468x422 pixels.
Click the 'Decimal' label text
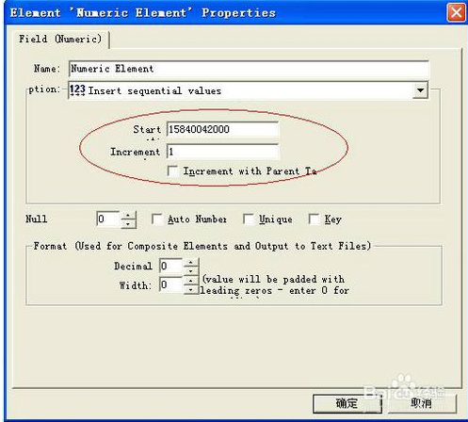(x=133, y=267)
